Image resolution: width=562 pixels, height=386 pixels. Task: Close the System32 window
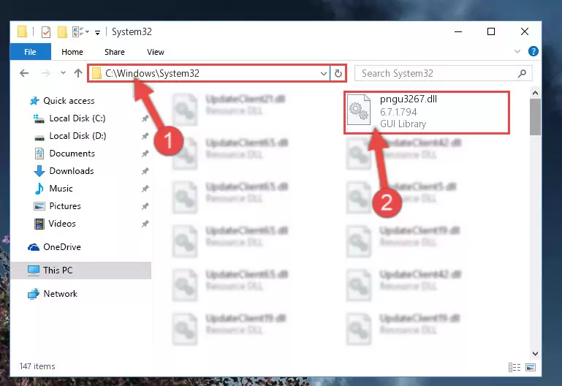525,31
